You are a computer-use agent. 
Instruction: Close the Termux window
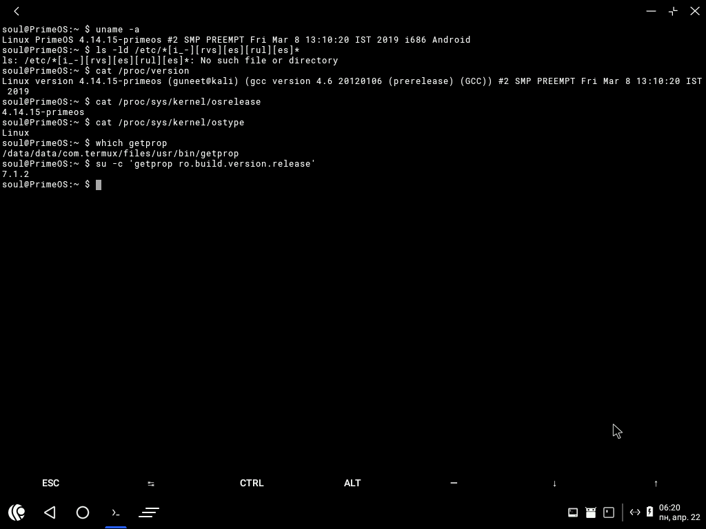tap(695, 11)
